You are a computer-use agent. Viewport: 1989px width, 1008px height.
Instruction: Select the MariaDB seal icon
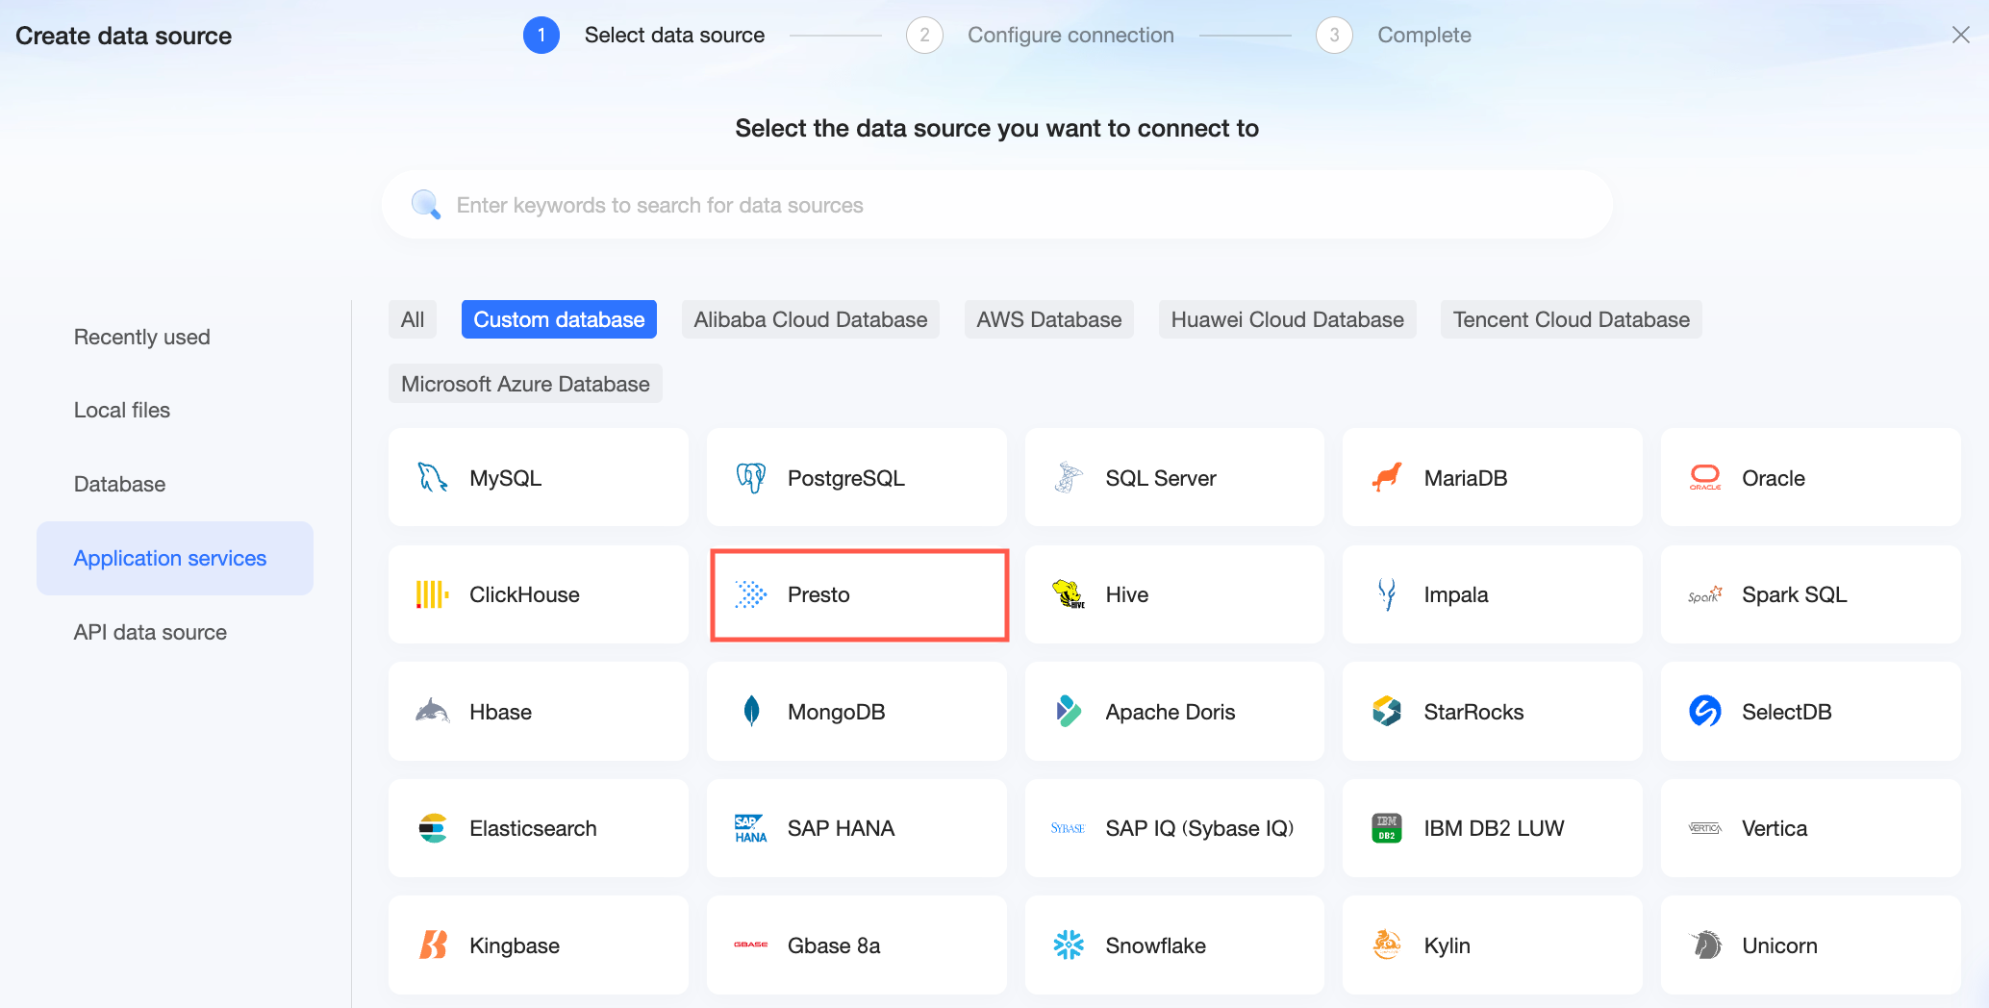coord(1386,478)
